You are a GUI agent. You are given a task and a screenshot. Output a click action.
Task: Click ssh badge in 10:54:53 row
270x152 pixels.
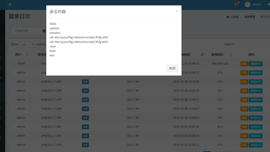click(x=85, y=118)
